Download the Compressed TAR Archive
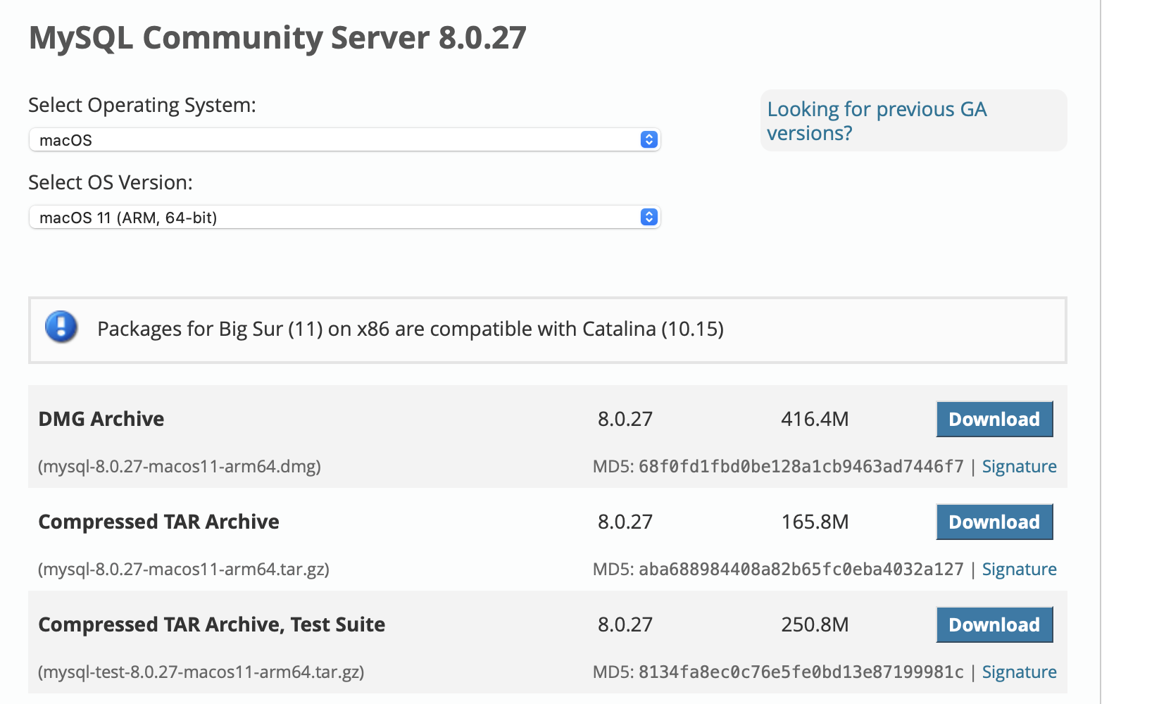This screenshot has height=704, width=1159. tap(994, 522)
